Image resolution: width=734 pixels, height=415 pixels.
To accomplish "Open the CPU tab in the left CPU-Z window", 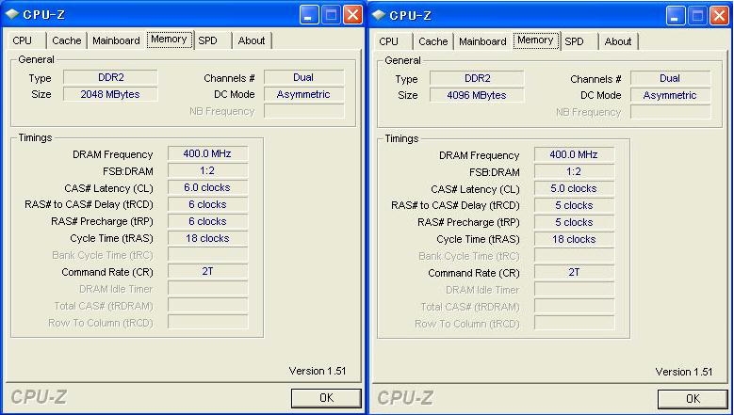I will 25,40.
